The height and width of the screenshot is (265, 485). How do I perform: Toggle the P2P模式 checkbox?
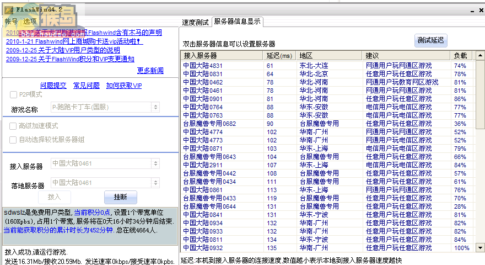tap(13, 94)
